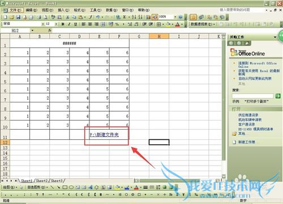The width and height of the screenshot is (283, 204).
Task: Click the Home icon in task pane
Action: pos(247,43)
